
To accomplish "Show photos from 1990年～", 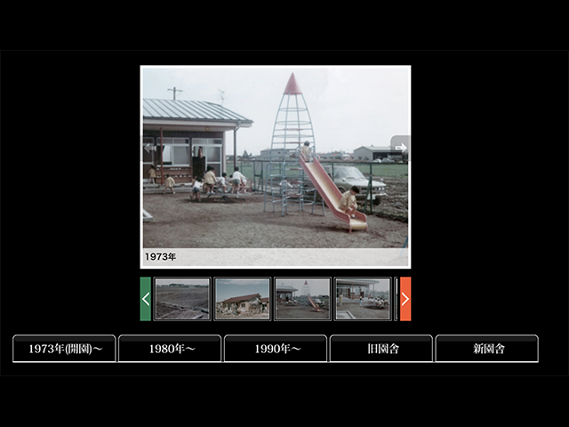I will (x=276, y=349).
